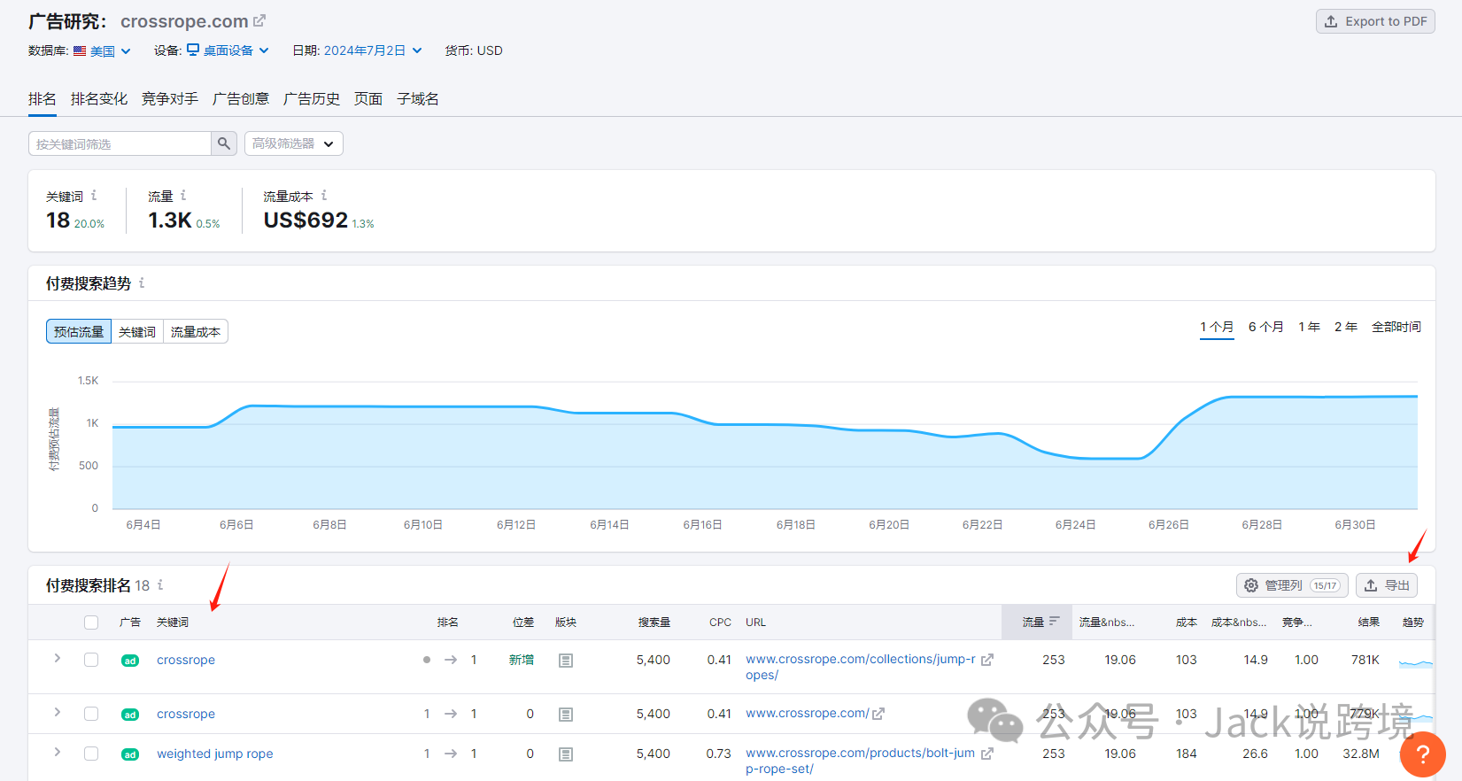
Task: Sort table by 流量 column
Action: click(1037, 622)
